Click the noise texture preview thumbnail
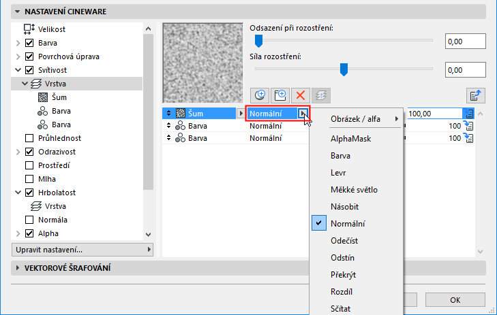Image resolution: width=497 pixels, height=315 pixels. 203,63
